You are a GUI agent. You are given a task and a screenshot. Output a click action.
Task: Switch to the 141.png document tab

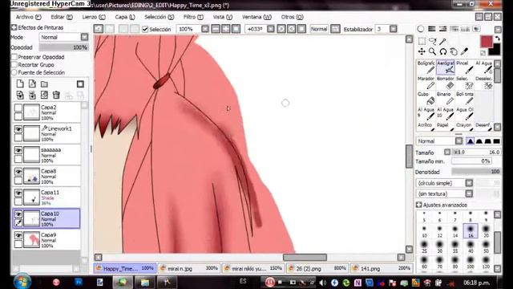click(x=381, y=268)
